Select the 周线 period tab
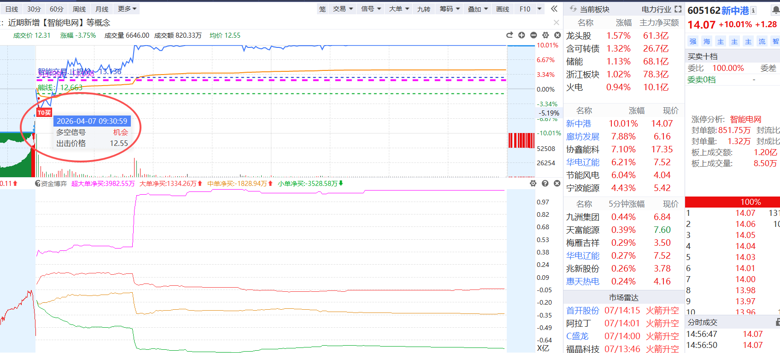The width and height of the screenshot is (780, 353). pos(79,9)
